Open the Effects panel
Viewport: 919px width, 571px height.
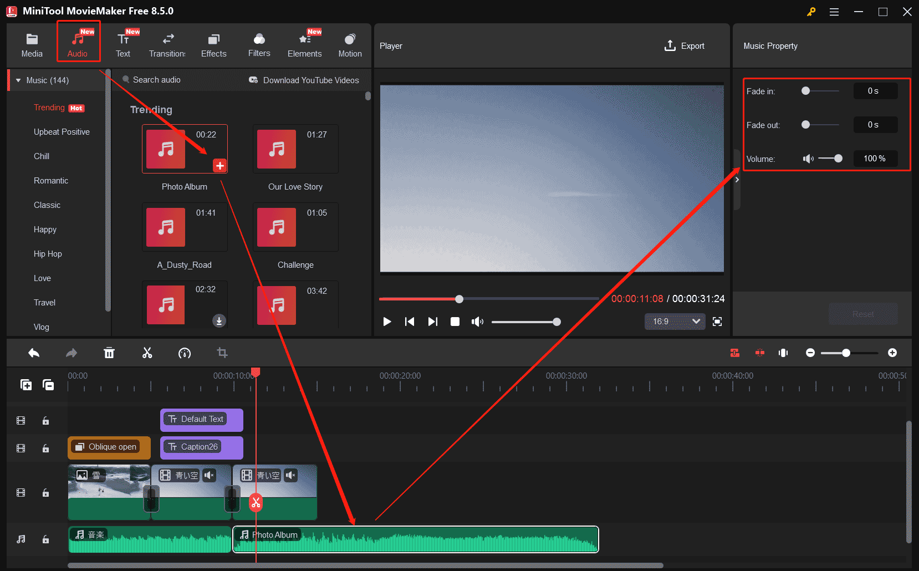point(213,44)
